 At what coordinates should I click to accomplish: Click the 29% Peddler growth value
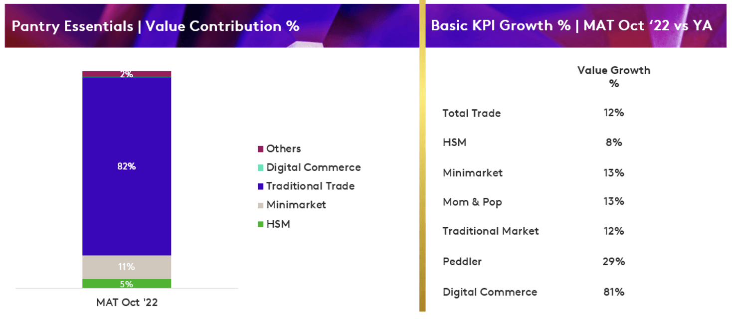click(614, 261)
